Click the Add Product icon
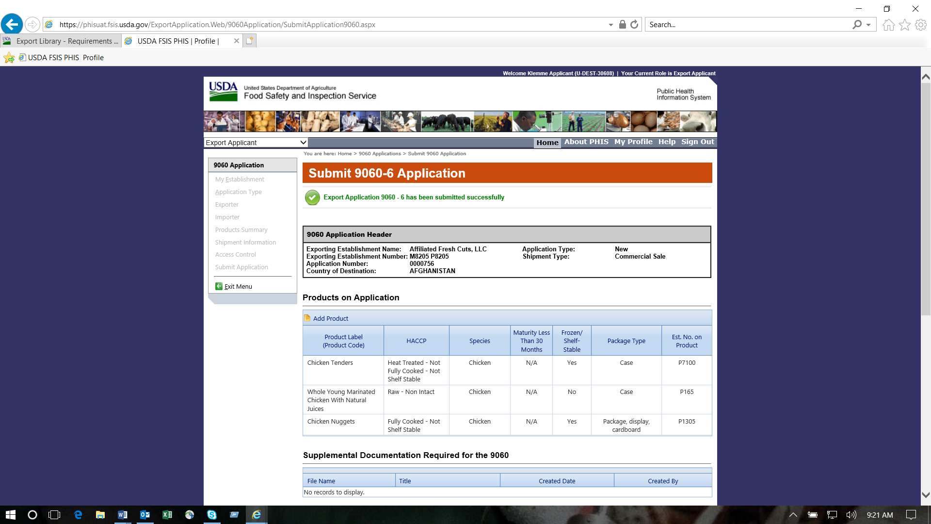Image resolution: width=931 pixels, height=524 pixels. tap(307, 318)
